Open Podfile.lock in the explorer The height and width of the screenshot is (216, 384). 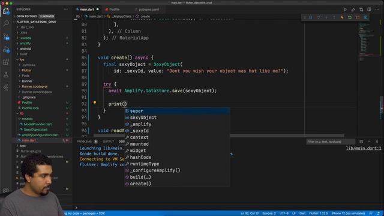(x=31, y=108)
